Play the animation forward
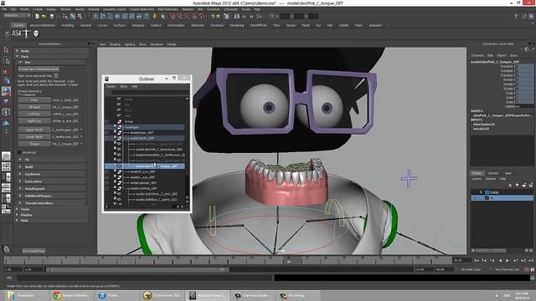Viewport: 536px width, 301px height. [x=508, y=260]
